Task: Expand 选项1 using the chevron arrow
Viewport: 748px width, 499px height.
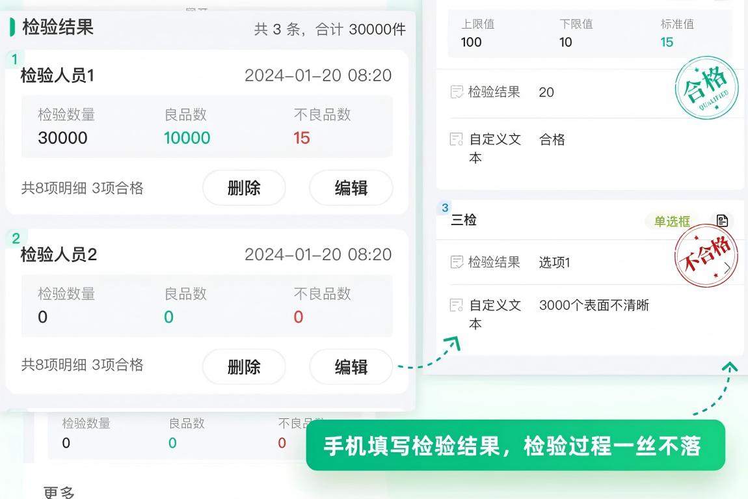Action: [728, 267]
